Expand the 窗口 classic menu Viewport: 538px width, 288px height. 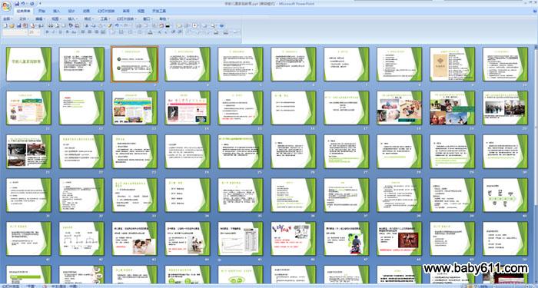click(148, 19)
